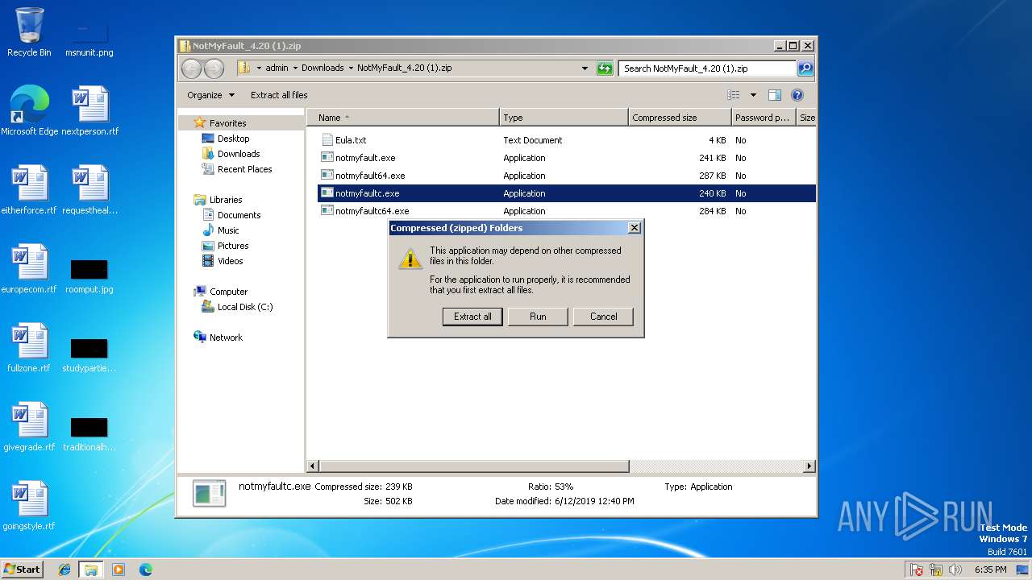
Task: Open the view options dropdown arrow
Action: pos(753,95)
